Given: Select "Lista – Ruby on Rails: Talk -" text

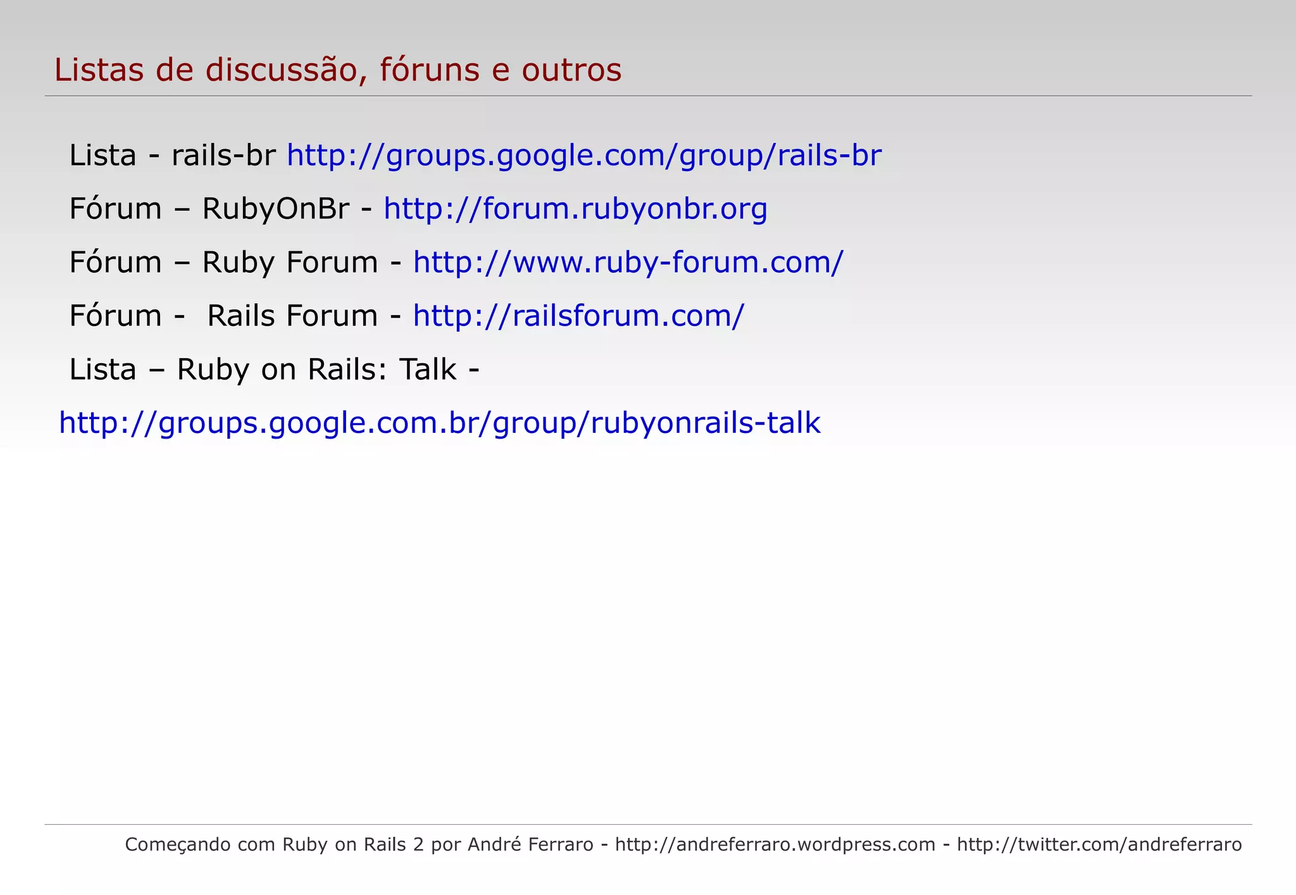Looking at the screenshot, I should (x=273, y=370).
